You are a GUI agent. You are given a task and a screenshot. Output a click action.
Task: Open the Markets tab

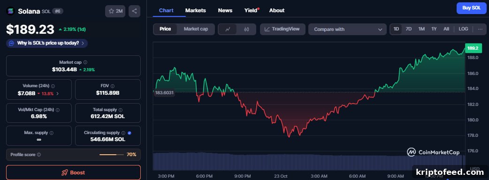pyautogui.click(x=196, y=10)
